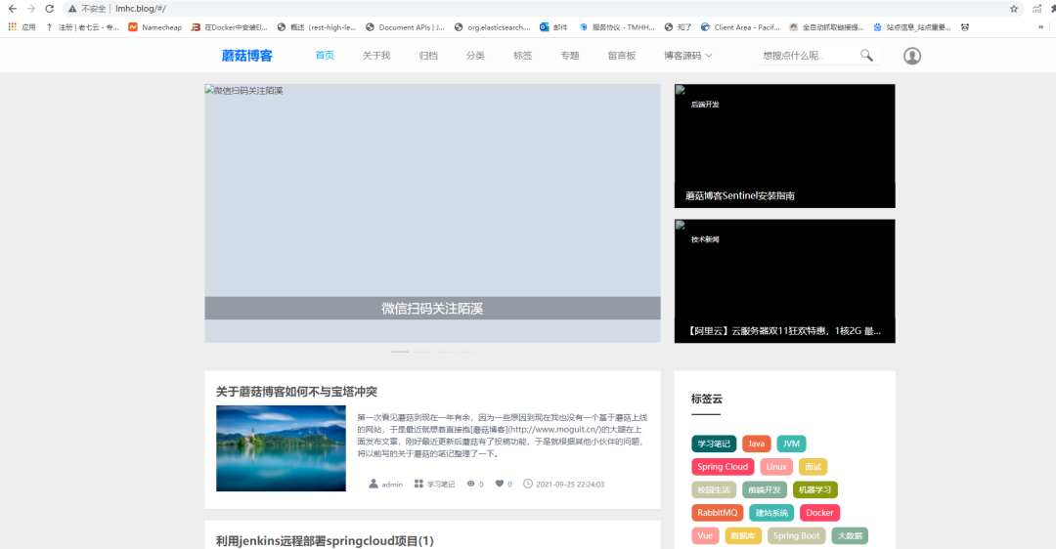
Task: Open the 全自动抓取 bookmark
Action: [826, 27]
